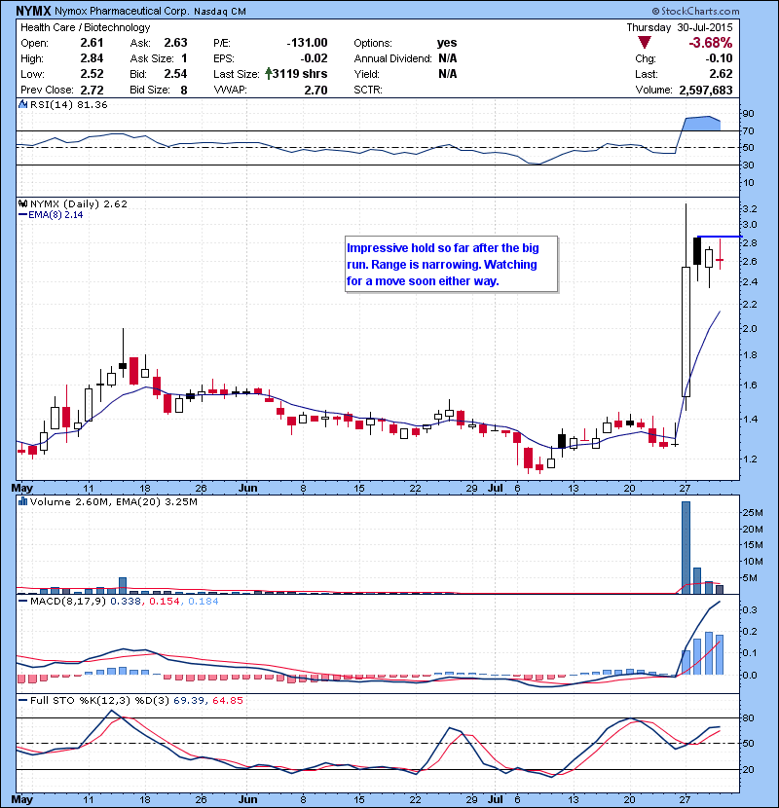This screenshot has width=779, height=808.
Task: Click the -3.68% percent change
Action: pos(711,43)
